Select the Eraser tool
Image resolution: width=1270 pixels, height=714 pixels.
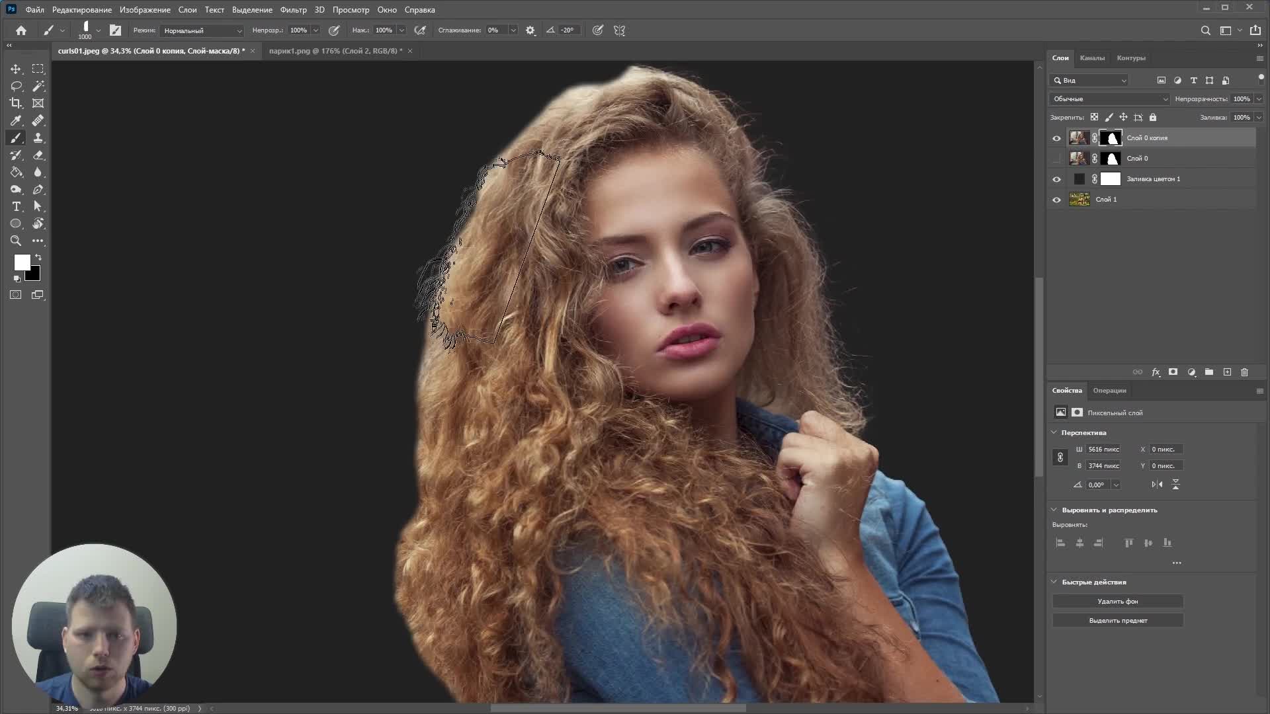38,155
